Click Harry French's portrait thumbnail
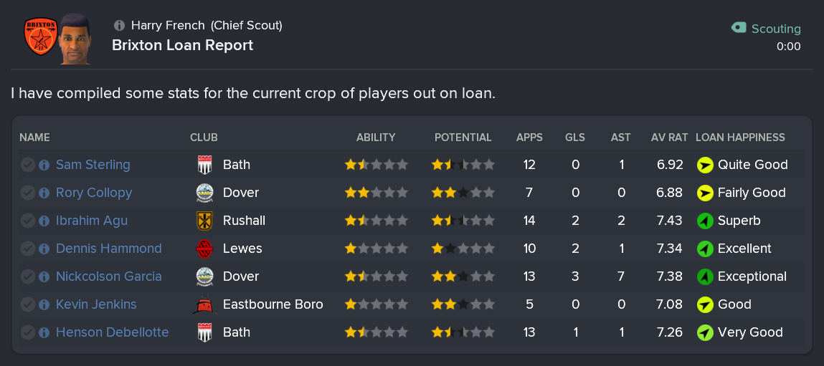The image size is (824, 366). click(x=74, y=39)
